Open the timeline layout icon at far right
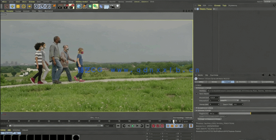 click(x=191, y=126)
